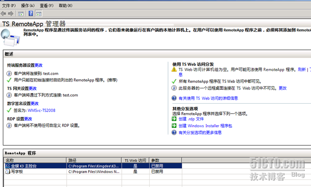
Task: Click info icon beside 客户端将连接到 test.com
Action: coord(9,73)
